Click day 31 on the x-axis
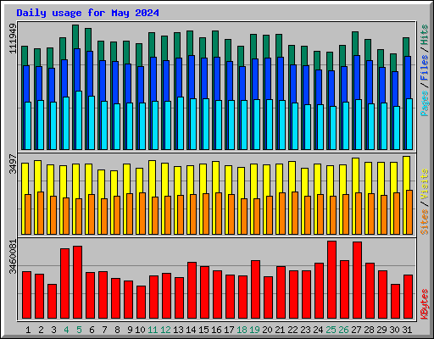The width and height of the screenshot is (434, 339). point(407,330)
